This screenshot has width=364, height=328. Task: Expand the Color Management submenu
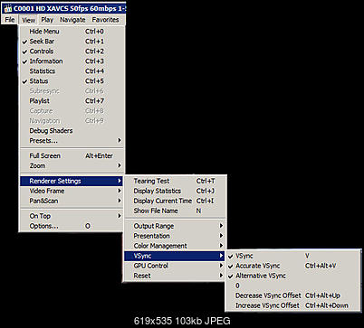click(175, 246)
